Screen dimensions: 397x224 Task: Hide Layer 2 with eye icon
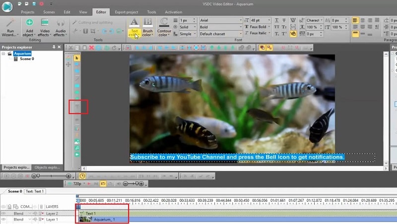tap(3, 214)
